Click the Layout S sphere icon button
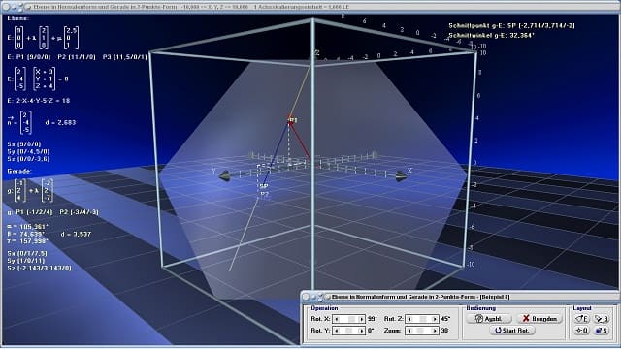The height and width of the screenshot is (349, 621). click(x=602, y=331)
